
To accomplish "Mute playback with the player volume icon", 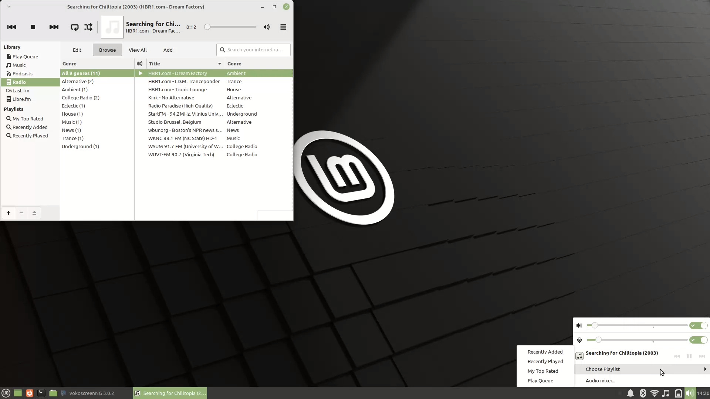I will 266,27.
